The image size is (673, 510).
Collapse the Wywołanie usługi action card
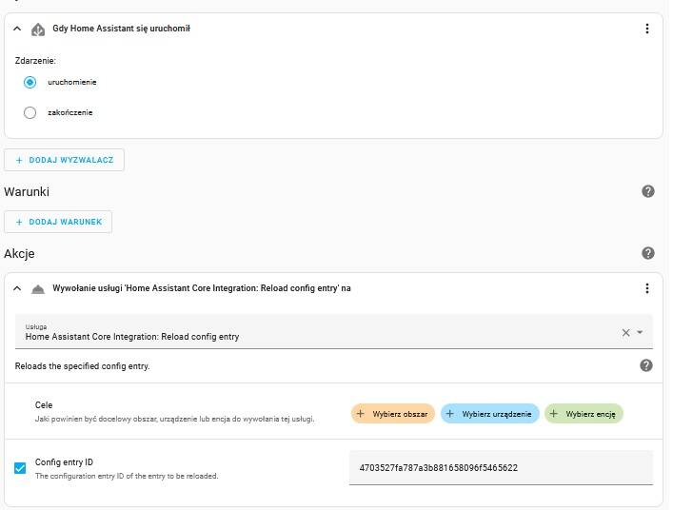click(x=17, y=288)
